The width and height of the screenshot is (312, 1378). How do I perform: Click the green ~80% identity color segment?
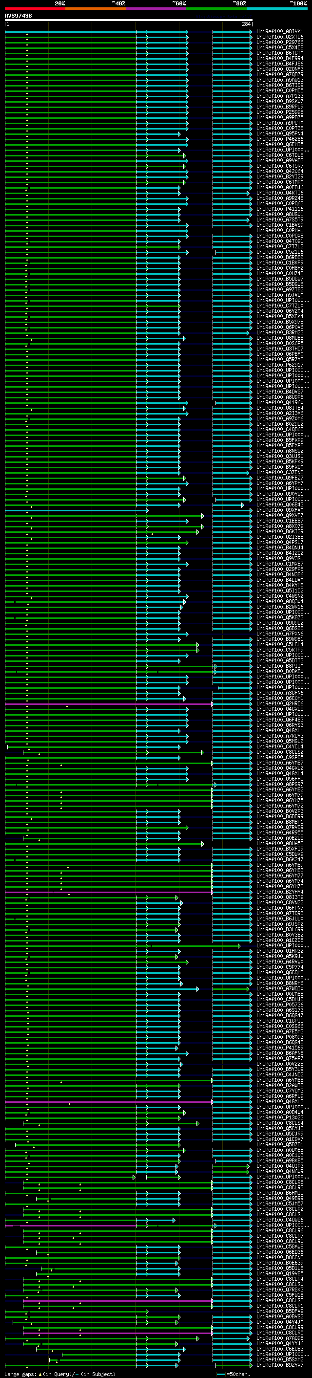(x=216, y=9)
